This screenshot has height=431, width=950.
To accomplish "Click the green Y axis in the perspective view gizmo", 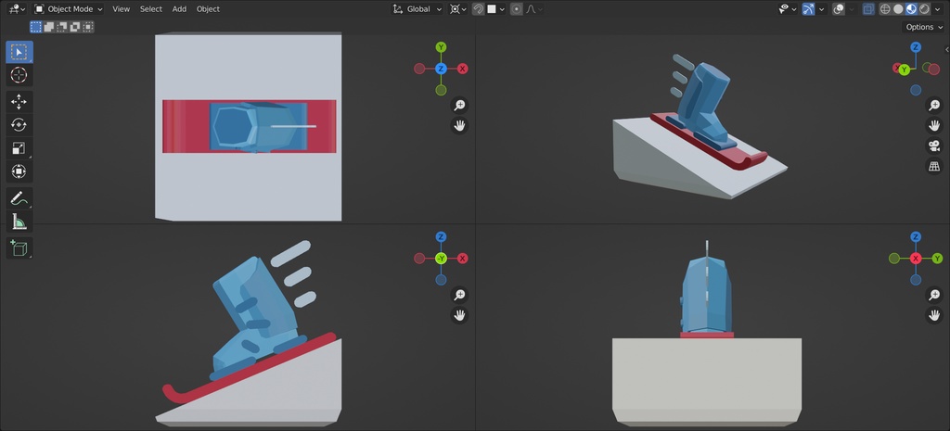I will click(905, 70).
